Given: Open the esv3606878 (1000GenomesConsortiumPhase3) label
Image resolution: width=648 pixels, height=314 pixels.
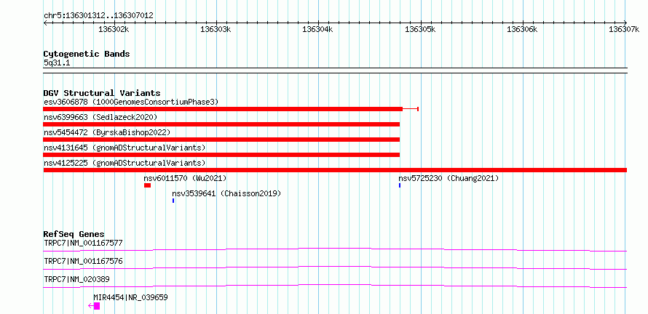Looking at the screenshot, I should 131,102.
